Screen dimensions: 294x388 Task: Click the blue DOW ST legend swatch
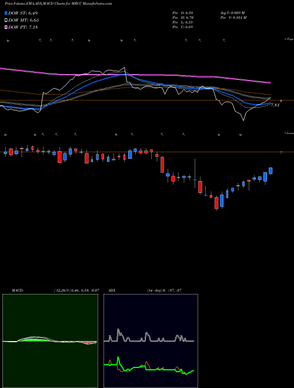[6, 13]
